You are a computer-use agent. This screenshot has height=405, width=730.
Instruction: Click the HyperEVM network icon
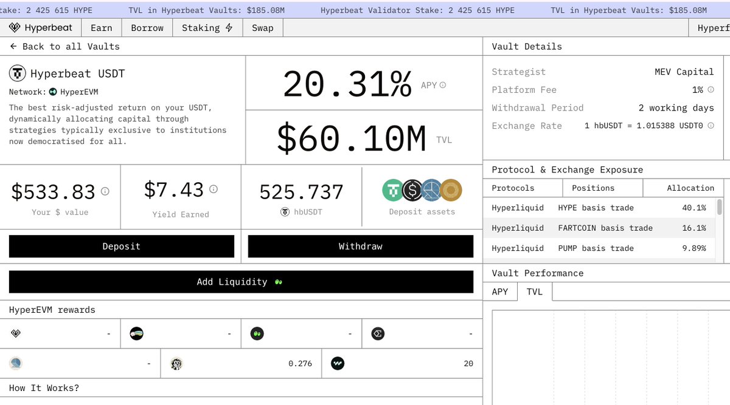coord(53,92)
